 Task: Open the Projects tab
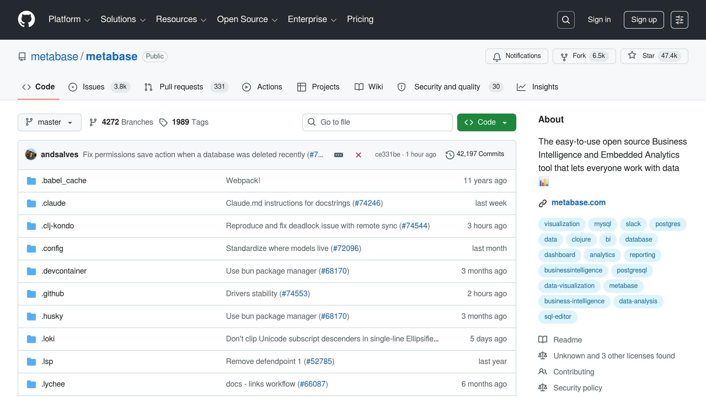coord(318,87)
